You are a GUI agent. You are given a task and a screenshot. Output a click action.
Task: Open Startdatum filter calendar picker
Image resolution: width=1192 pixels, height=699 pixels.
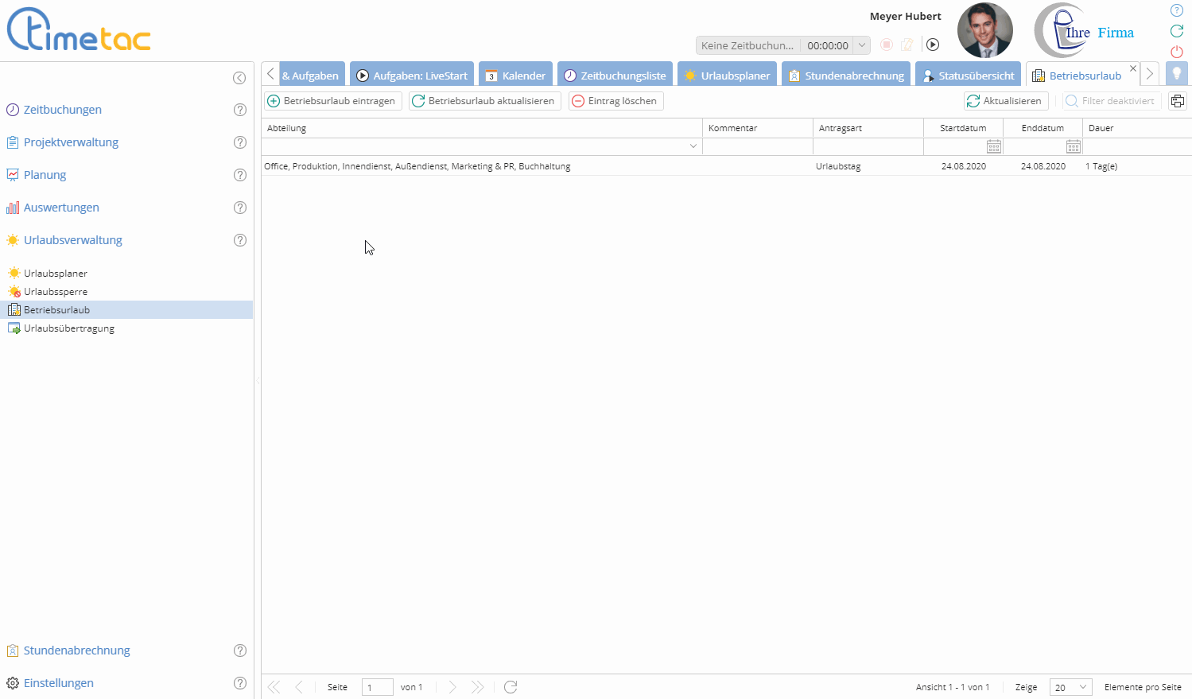coord(993,146)
